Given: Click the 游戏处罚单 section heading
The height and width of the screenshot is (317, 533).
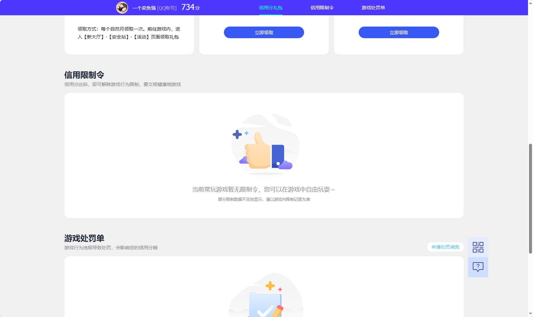Looking at the screenshot, I should (84, 238).
